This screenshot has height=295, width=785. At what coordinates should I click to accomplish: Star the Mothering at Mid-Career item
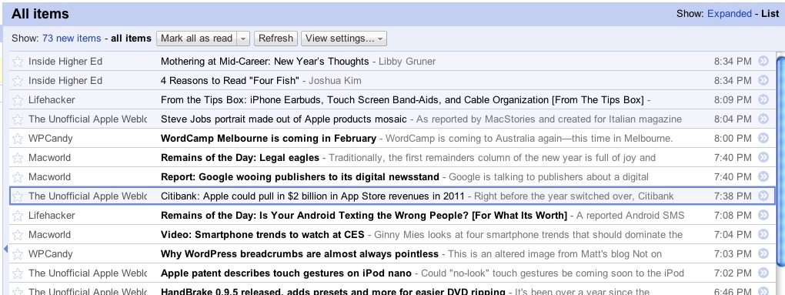(x=18, y=62)
